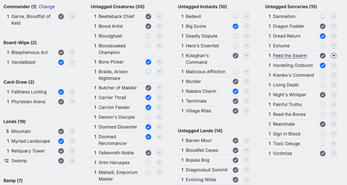Click the Change link next to Commander
The image size is (347, 185).
point(47,7)
